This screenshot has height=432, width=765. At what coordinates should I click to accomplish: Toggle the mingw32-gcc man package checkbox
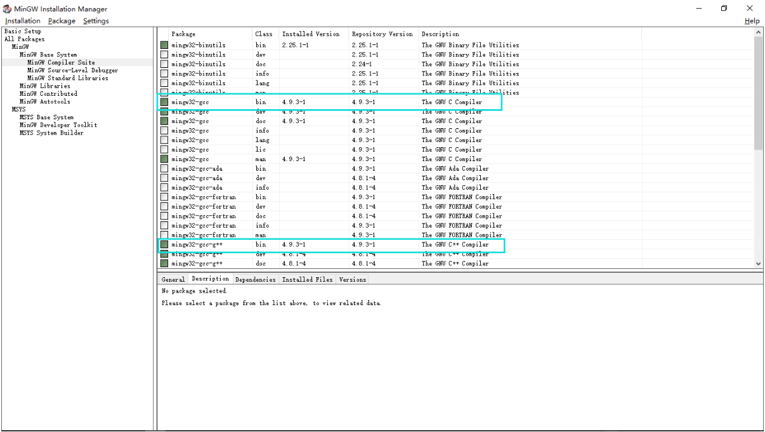164,159
